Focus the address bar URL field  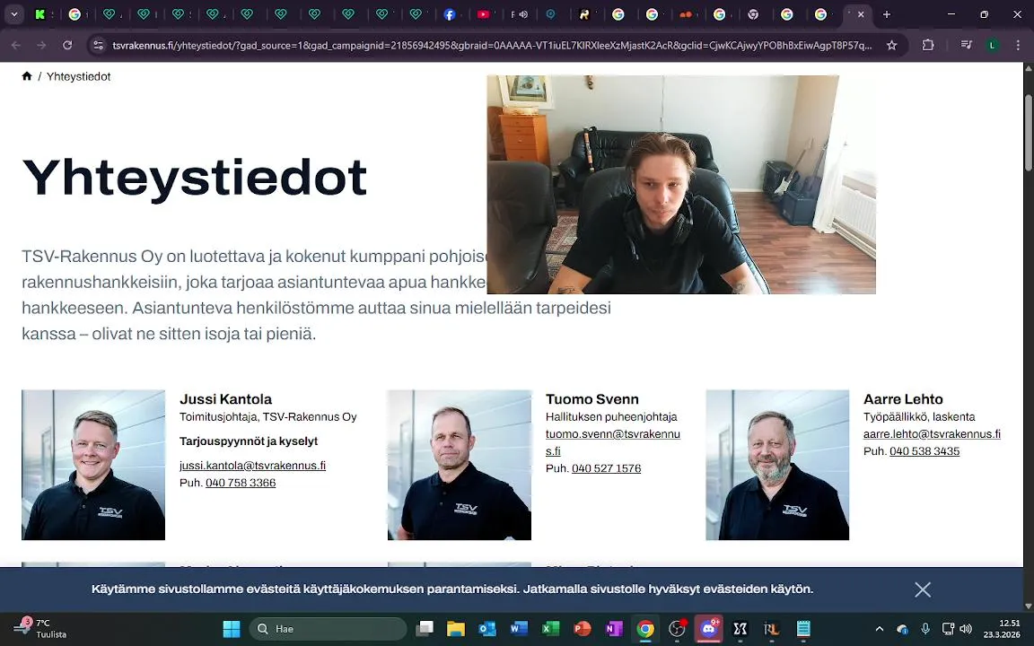click(492, 46)
